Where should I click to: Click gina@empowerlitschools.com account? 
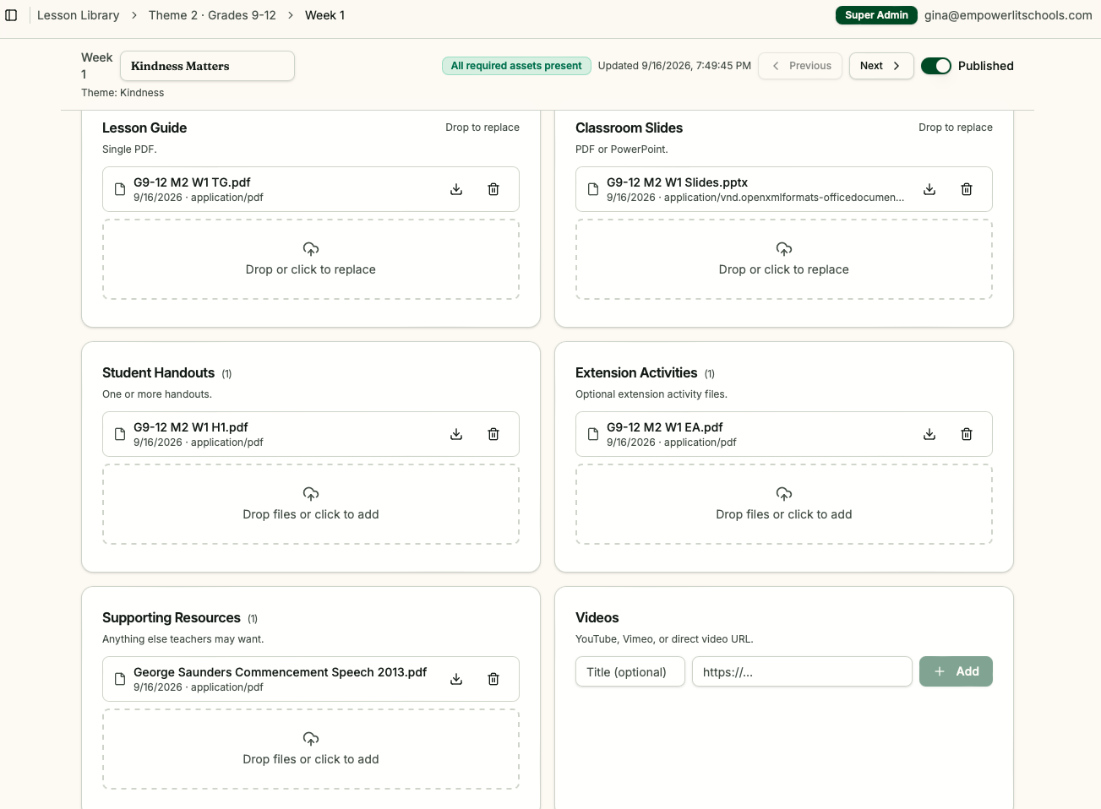[1008, 15]
